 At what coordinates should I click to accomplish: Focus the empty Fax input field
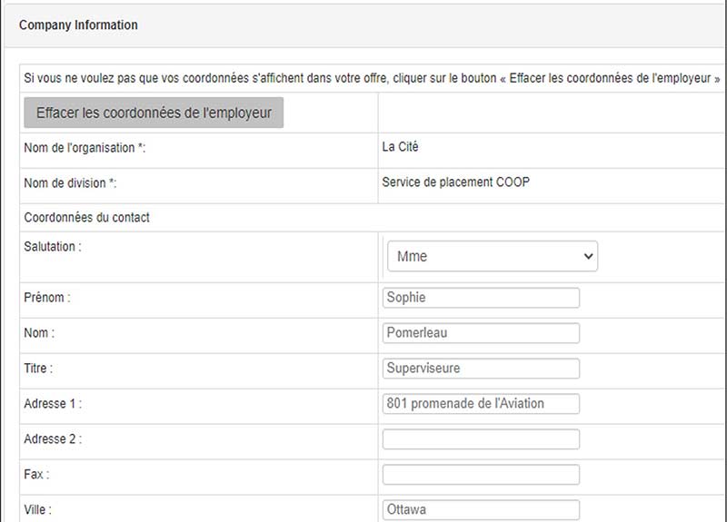click(481, 475)
